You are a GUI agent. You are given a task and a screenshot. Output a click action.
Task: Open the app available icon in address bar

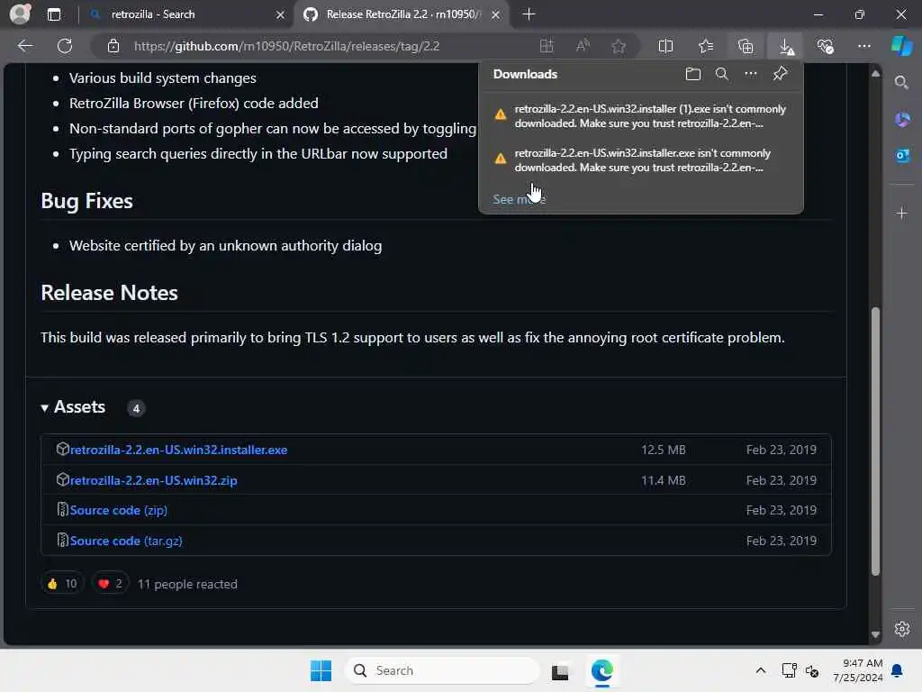(547, 46)
